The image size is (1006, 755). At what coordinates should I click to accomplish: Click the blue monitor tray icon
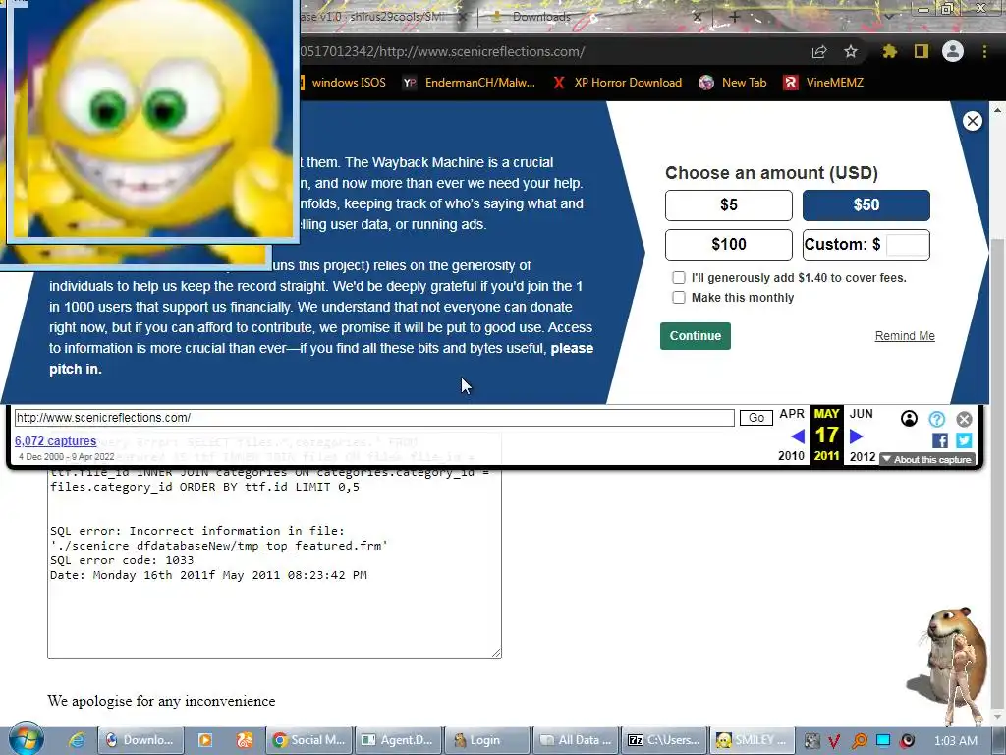point(883,741)
